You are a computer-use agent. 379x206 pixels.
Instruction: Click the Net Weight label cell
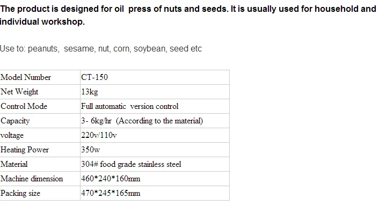40,92
